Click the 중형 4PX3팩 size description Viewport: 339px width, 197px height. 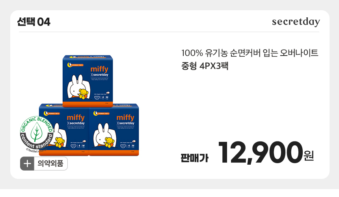click(x=205, y=66)
